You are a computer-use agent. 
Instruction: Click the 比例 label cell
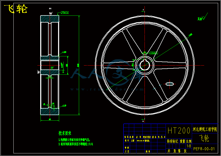click(x=189, y=141)
